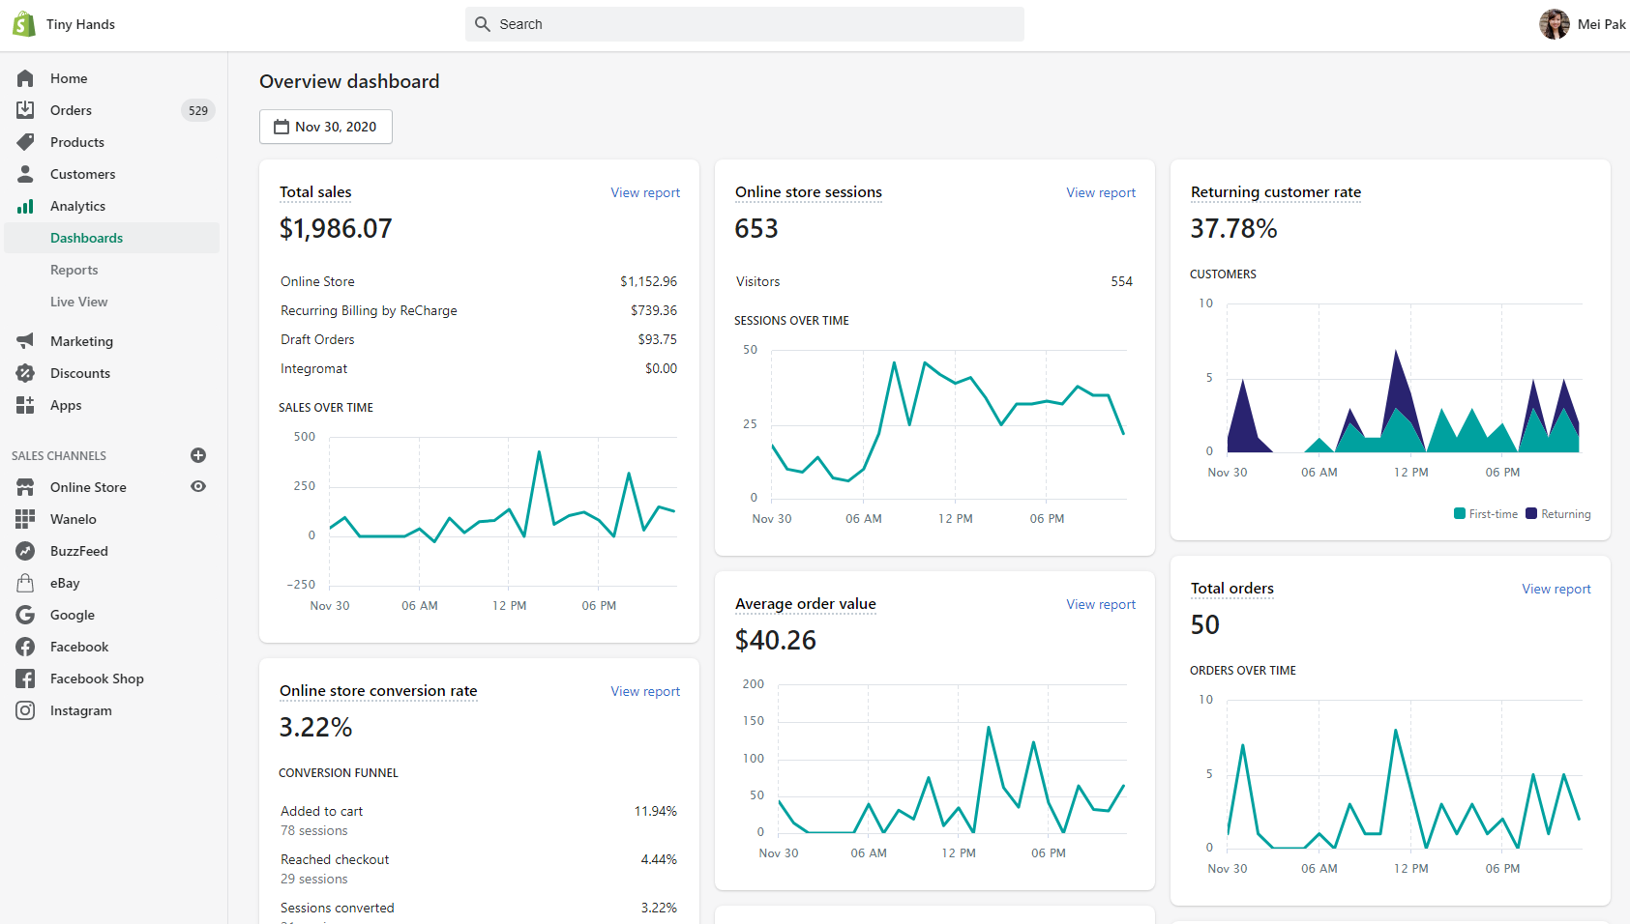Click the Sessions converted funnel row
The width and height of the screenshot is (1630, 924).
(479, 910)
